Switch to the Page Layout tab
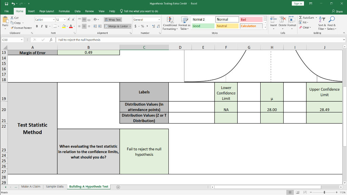 click(47, 11)
